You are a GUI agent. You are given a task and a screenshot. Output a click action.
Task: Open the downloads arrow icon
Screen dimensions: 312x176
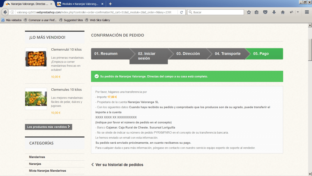pyautogui.click(x=274, y=12)
